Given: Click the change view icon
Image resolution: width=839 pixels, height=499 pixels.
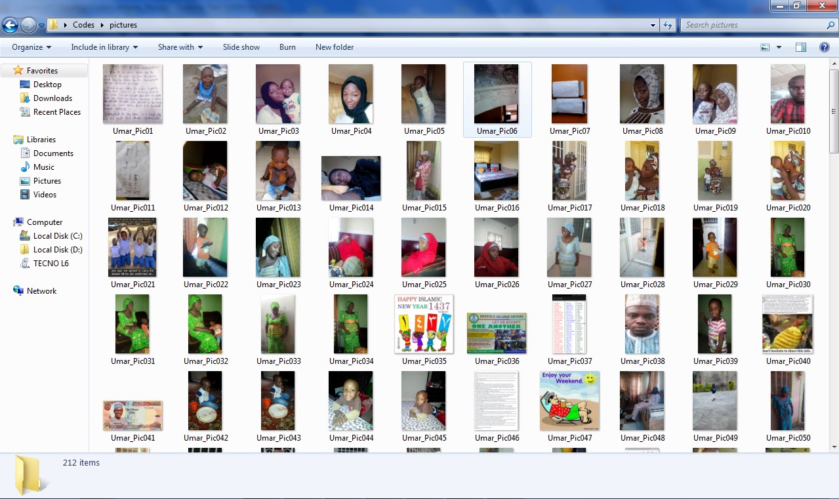Looking at the screenshot, I should coord(765,47).
